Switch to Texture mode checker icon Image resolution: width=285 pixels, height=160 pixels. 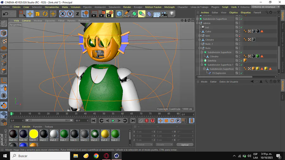click(x=3, y=41)
